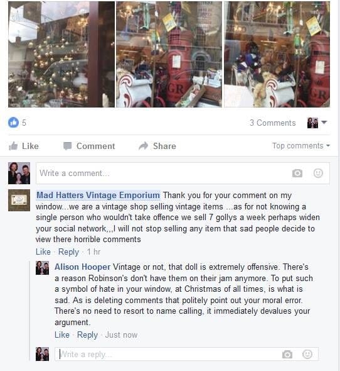Click the Comment speech bubble icon
This screenshot has width=340, height=371.
pyautogui.click(x=67, y=146)
